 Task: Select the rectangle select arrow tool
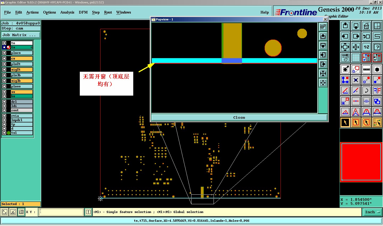point(356,122)
